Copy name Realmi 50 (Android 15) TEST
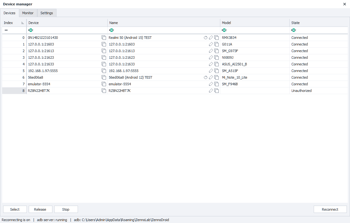 coord(217,38)
